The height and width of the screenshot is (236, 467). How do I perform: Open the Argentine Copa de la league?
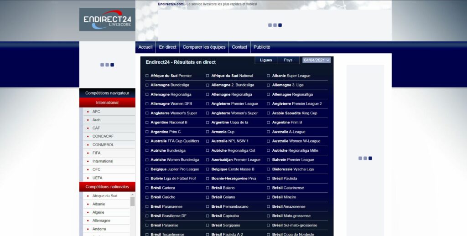point(230,122)
